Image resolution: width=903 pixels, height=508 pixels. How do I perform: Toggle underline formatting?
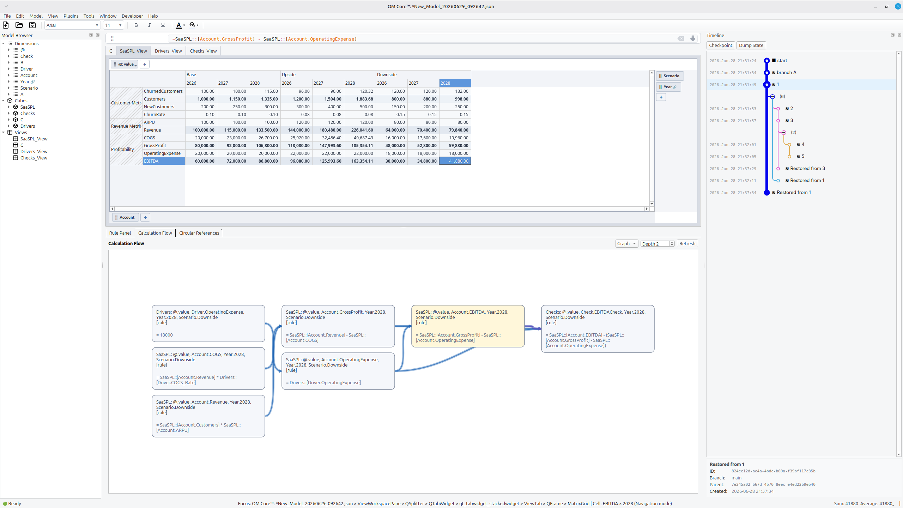click(163, 25)
